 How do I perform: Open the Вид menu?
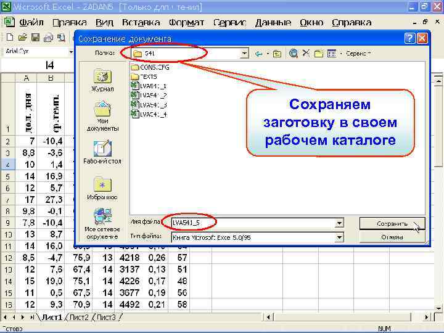tap(104, 22)
